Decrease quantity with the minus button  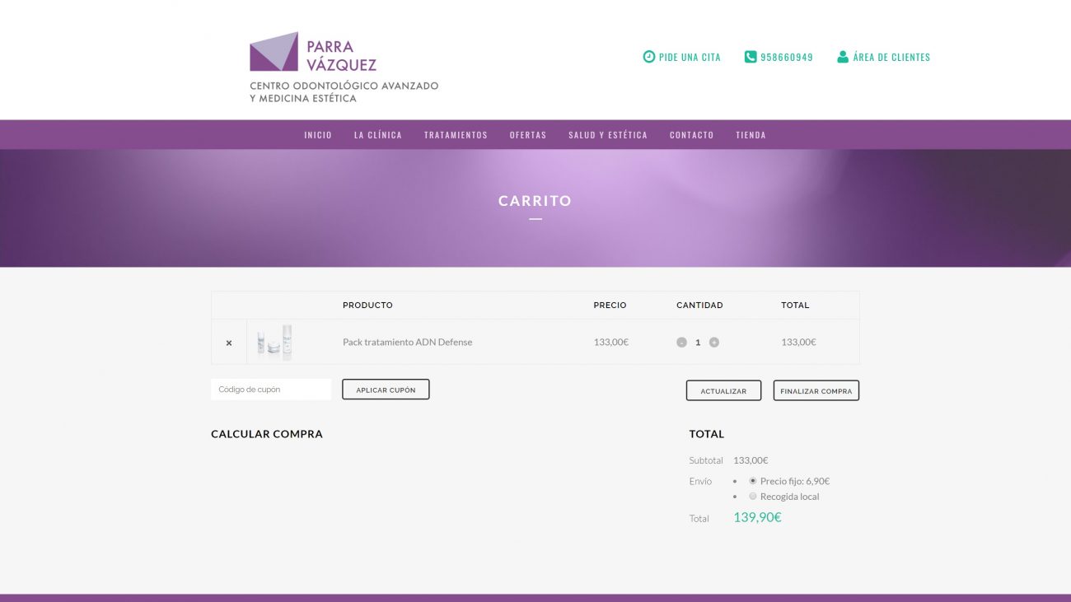[x=681, y=343]
